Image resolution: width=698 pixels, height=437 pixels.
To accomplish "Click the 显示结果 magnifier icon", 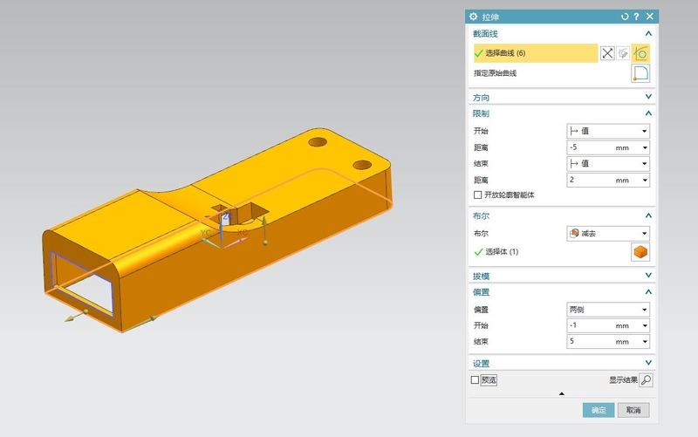I will click(646, 380).
